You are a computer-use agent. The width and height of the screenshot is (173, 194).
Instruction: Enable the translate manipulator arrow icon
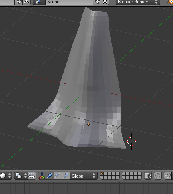coord(50,176)
